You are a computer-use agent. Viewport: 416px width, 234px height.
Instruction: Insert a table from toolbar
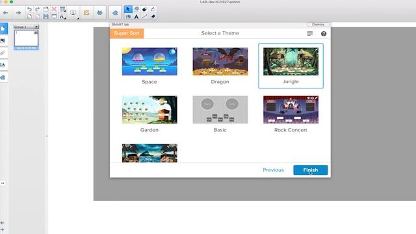click(62, 9)
